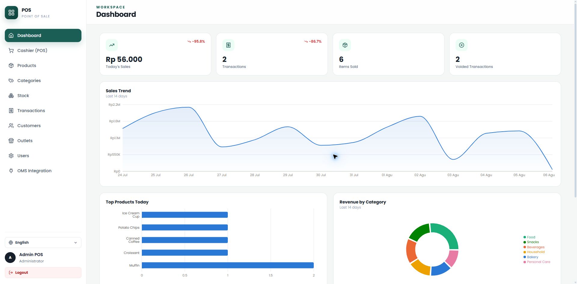Click the Voided Transactions X-circle icon
577x284 pixels.
462,45
